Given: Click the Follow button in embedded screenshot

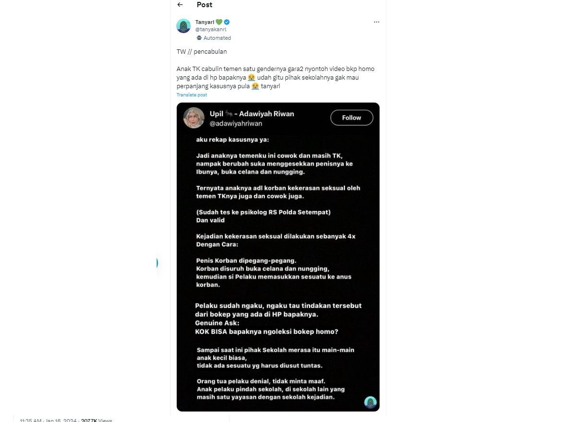Looking at the screenshot, I should (352, 117).
